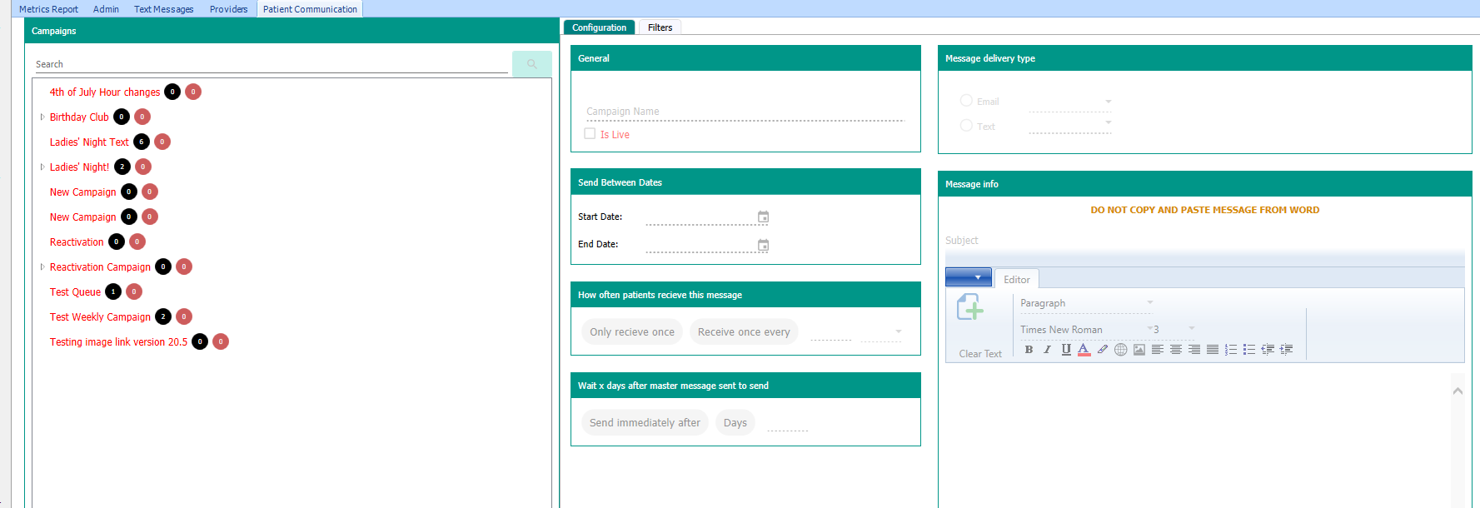Apply italic formatting in the editor
This screenshot has width=1480, height=508.
[1047, 350]
